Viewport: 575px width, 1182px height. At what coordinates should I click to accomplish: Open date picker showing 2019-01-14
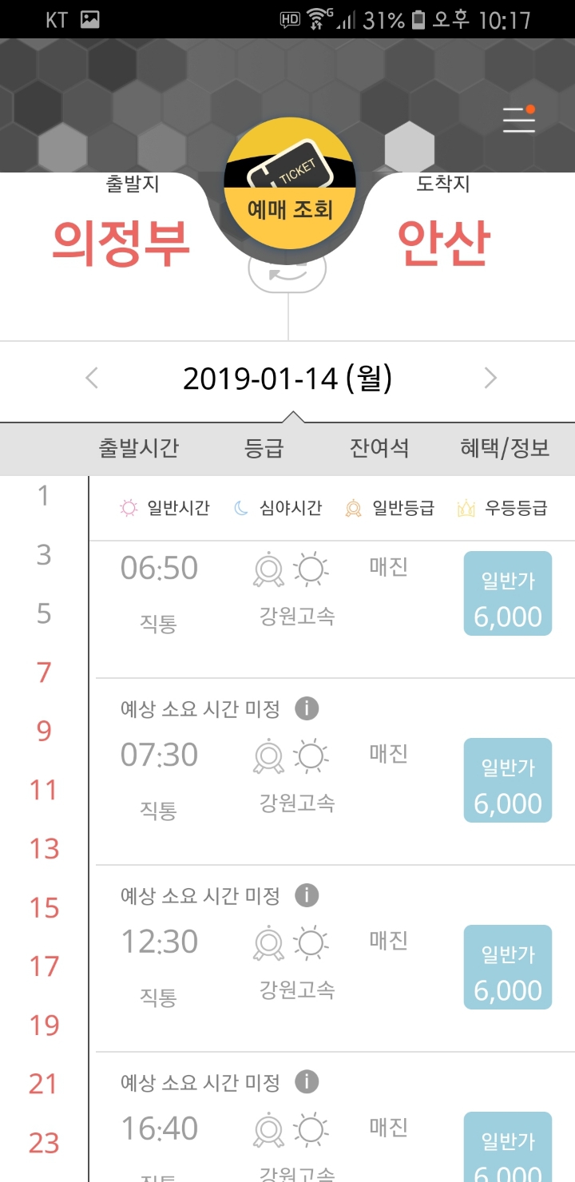coord(287,378)
